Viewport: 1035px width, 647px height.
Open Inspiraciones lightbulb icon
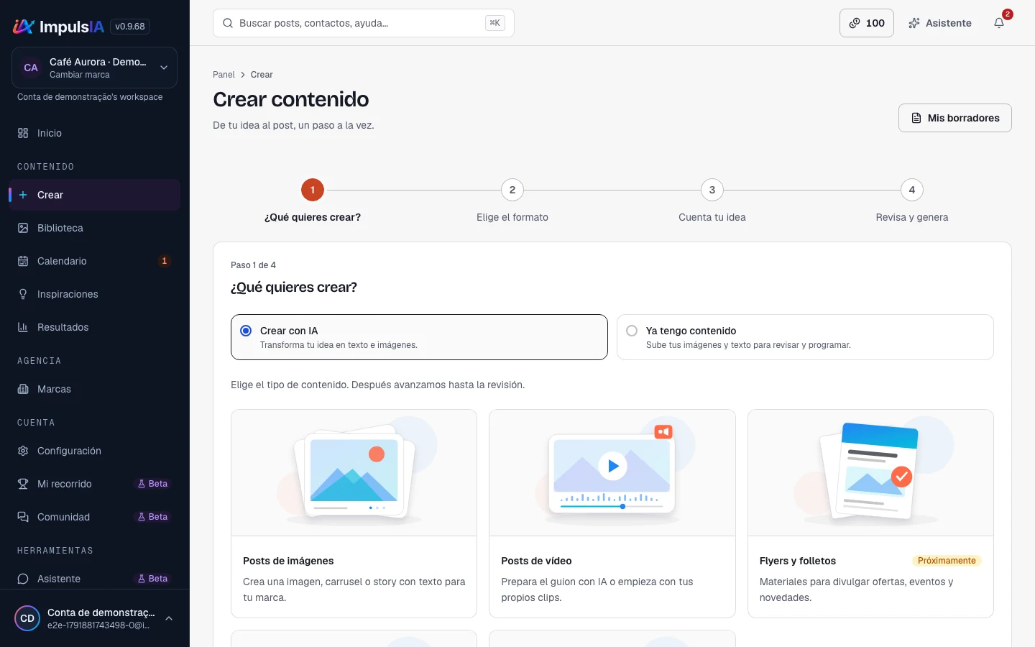(23, 294)
